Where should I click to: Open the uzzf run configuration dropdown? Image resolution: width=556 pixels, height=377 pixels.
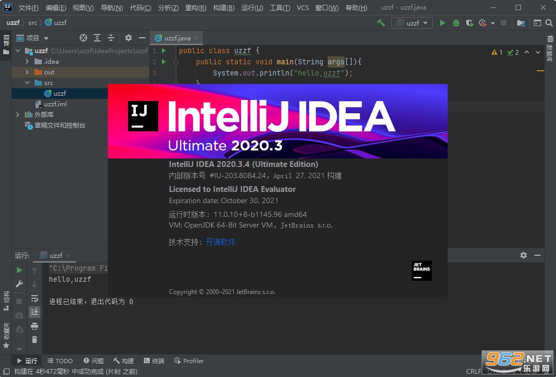(x=412, y=23)
